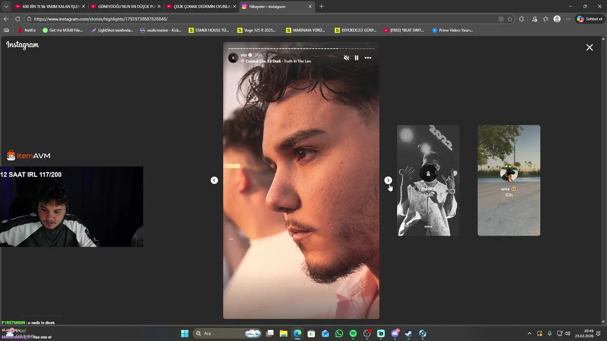
Task: Open Discord from the taskbar
Action: click(395, 333)
